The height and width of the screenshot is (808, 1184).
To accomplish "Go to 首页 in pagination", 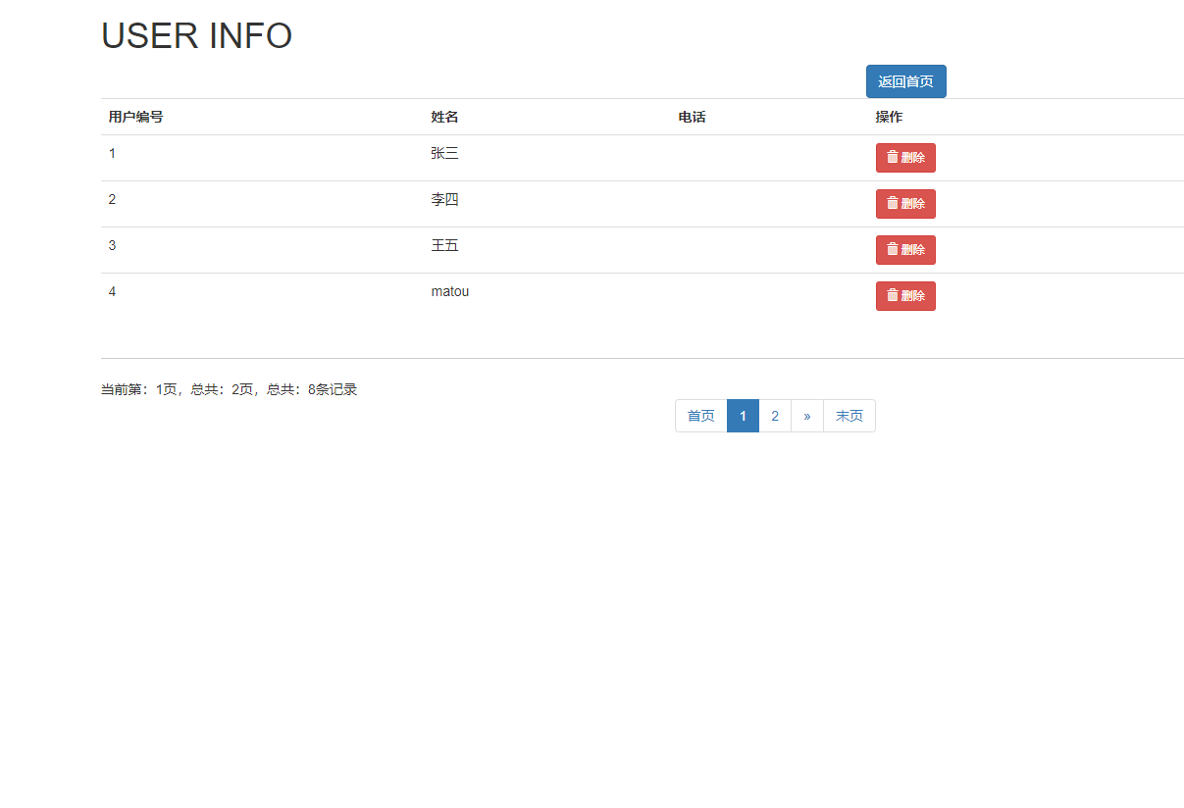I will click(x=701, y=416).
